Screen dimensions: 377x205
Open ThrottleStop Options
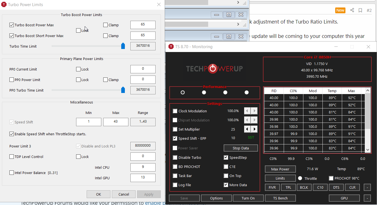click(x=216, y=198)
